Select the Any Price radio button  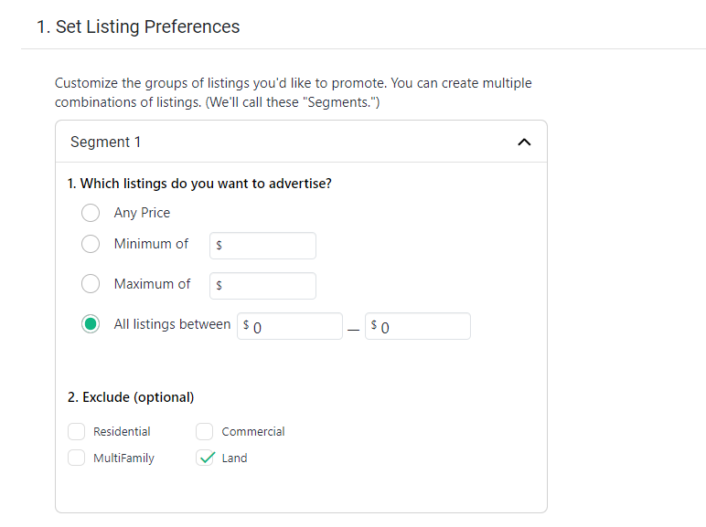point(91,213)
